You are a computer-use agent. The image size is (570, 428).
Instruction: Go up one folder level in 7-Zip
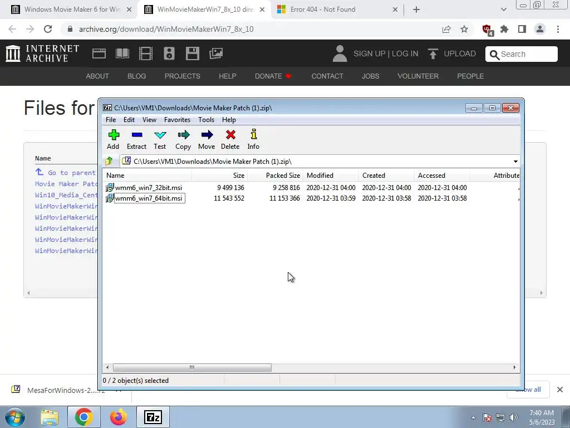click(109, 161)
